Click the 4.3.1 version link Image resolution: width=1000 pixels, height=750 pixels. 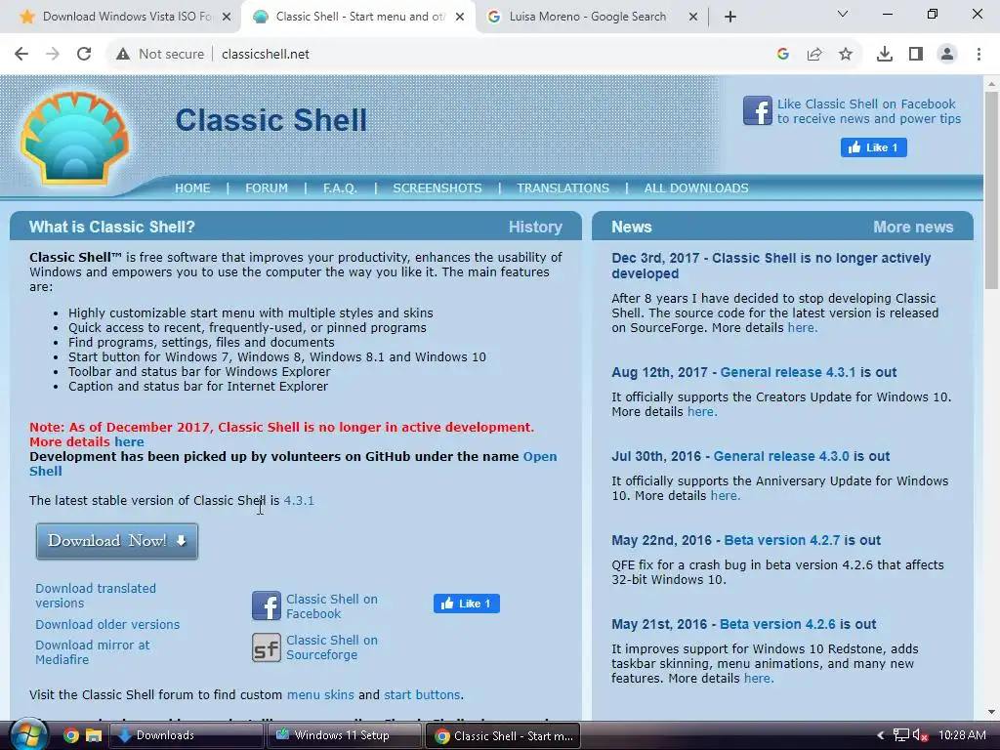(x=299, y=501)
